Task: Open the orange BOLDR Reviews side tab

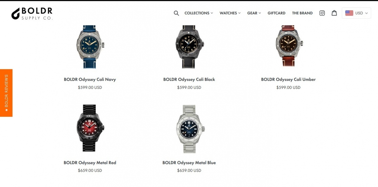Action: pyautogui.click(x=6, y=93)
